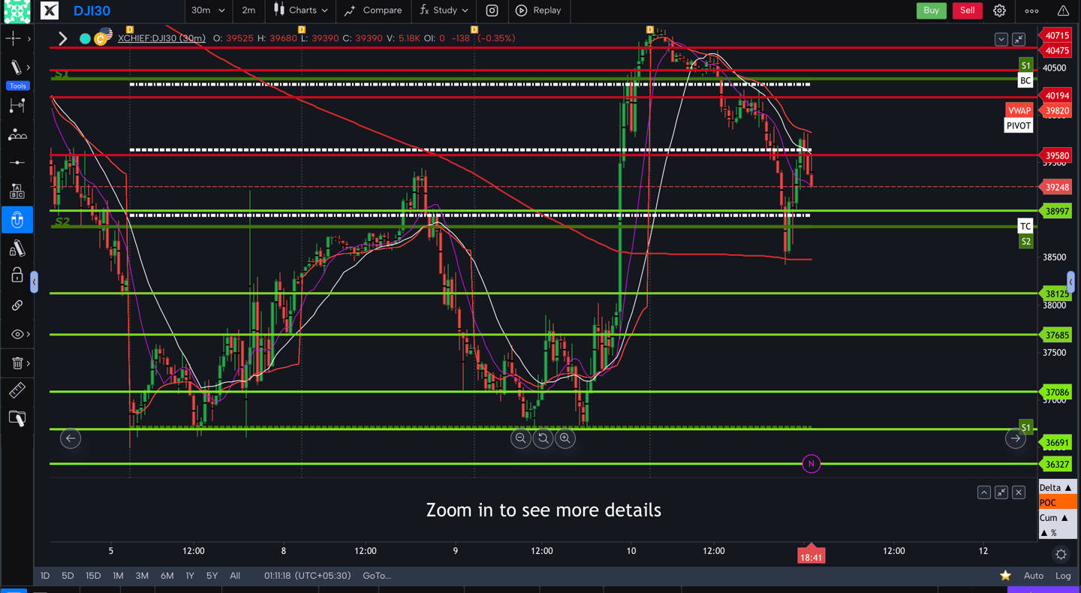1081x593 pixels.
Task: Open the Study indicators dropdown
Action: point(444,11)
